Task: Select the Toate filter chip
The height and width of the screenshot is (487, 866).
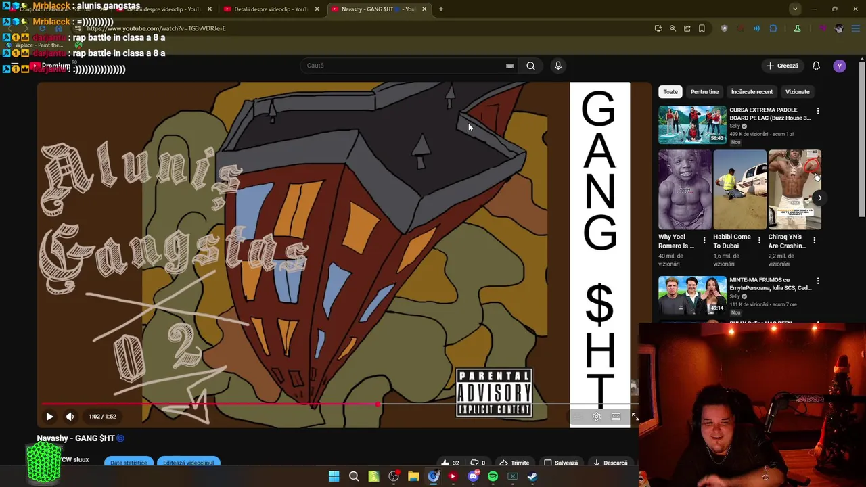Action: (x=670, y=92)
